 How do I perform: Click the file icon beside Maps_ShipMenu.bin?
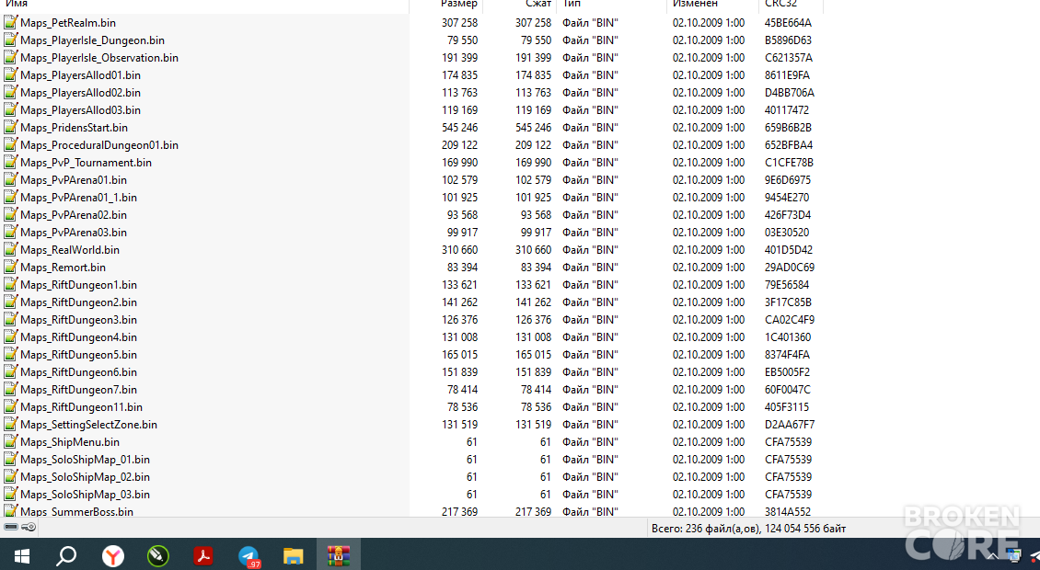pos(11,442)
